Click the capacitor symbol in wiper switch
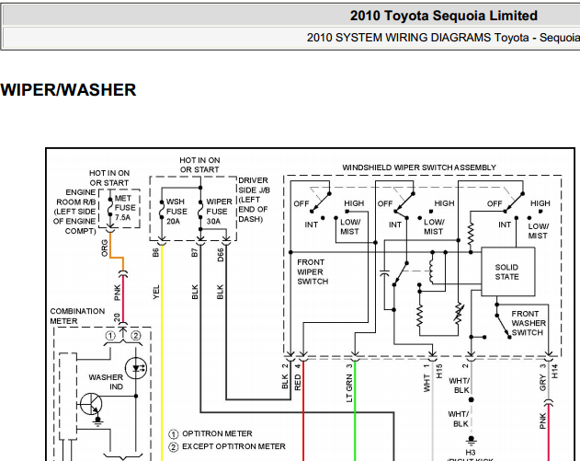The height and width of the screenshot is (461, 580). tap(385, 273)
